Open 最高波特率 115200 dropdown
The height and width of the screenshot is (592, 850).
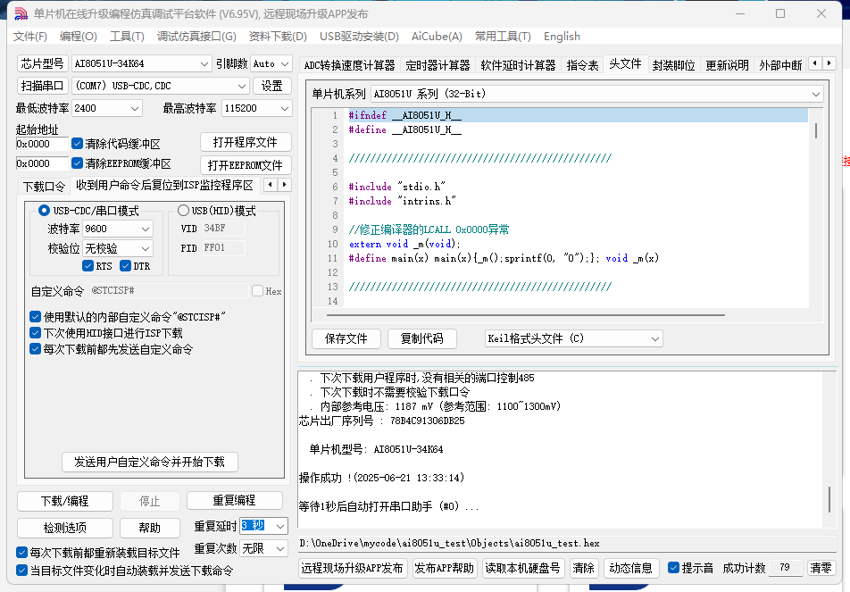tap(257, 108)
